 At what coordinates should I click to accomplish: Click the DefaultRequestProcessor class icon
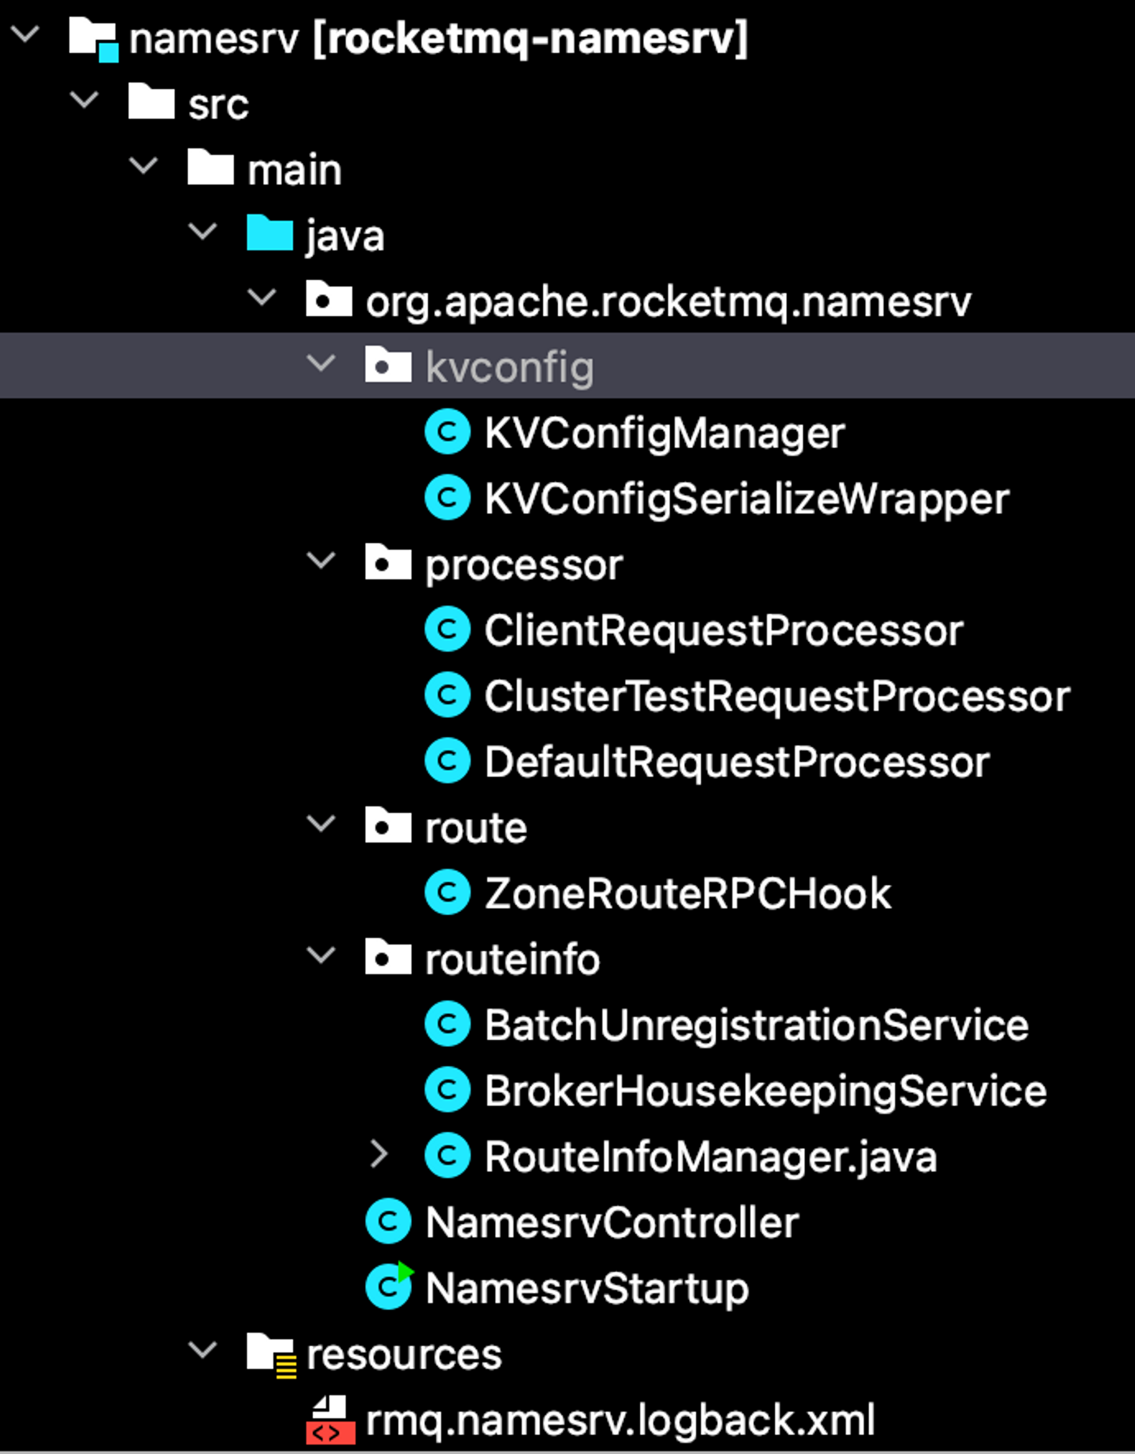coord(447,760)
